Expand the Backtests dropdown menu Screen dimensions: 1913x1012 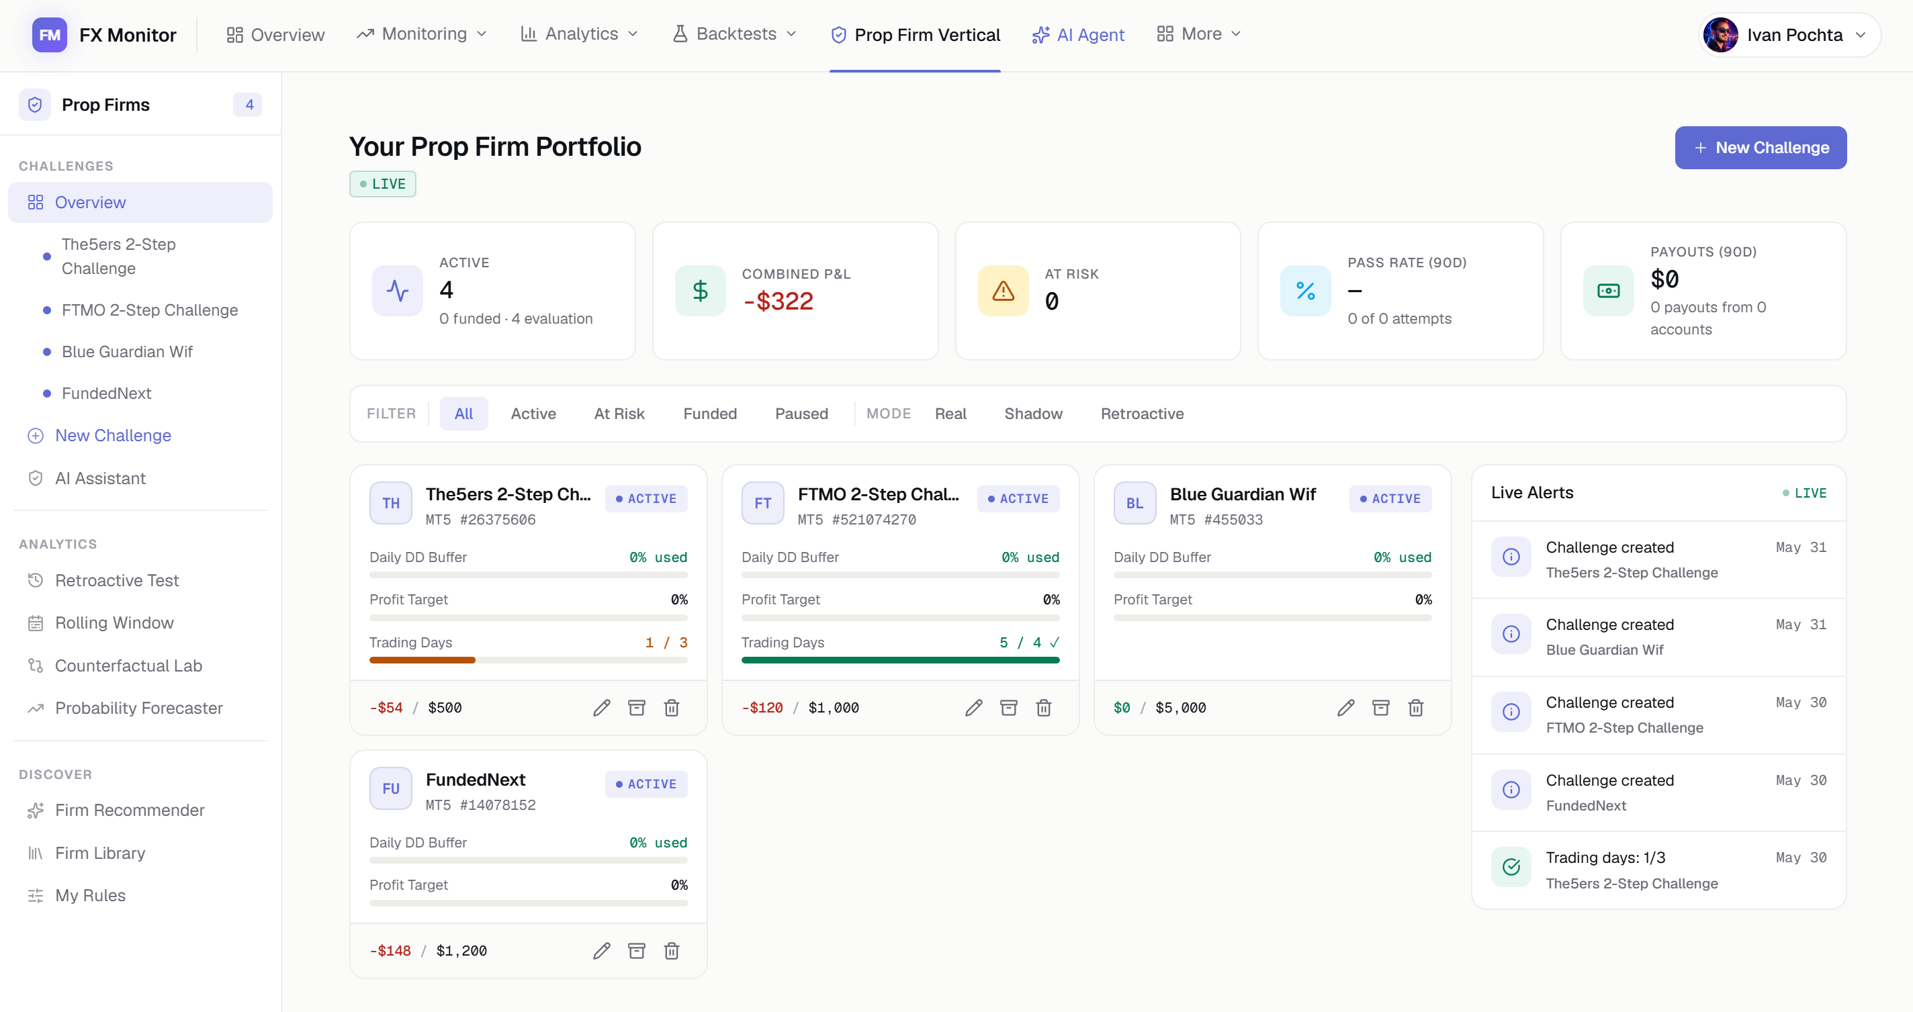pos(734,34)
